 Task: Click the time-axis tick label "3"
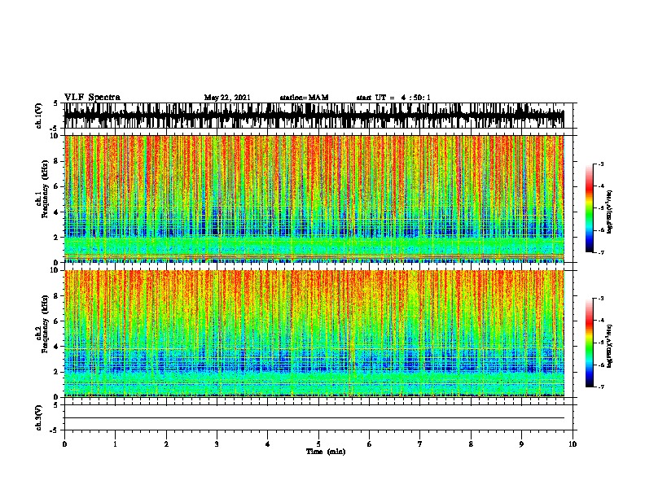click(x=217, y=444)
